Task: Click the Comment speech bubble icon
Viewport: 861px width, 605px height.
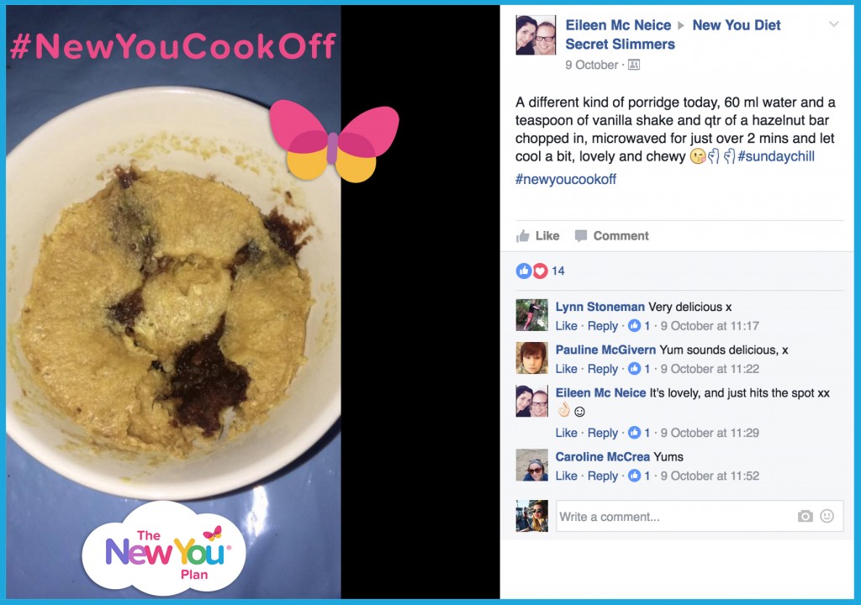Action: (x=580, y=236)
